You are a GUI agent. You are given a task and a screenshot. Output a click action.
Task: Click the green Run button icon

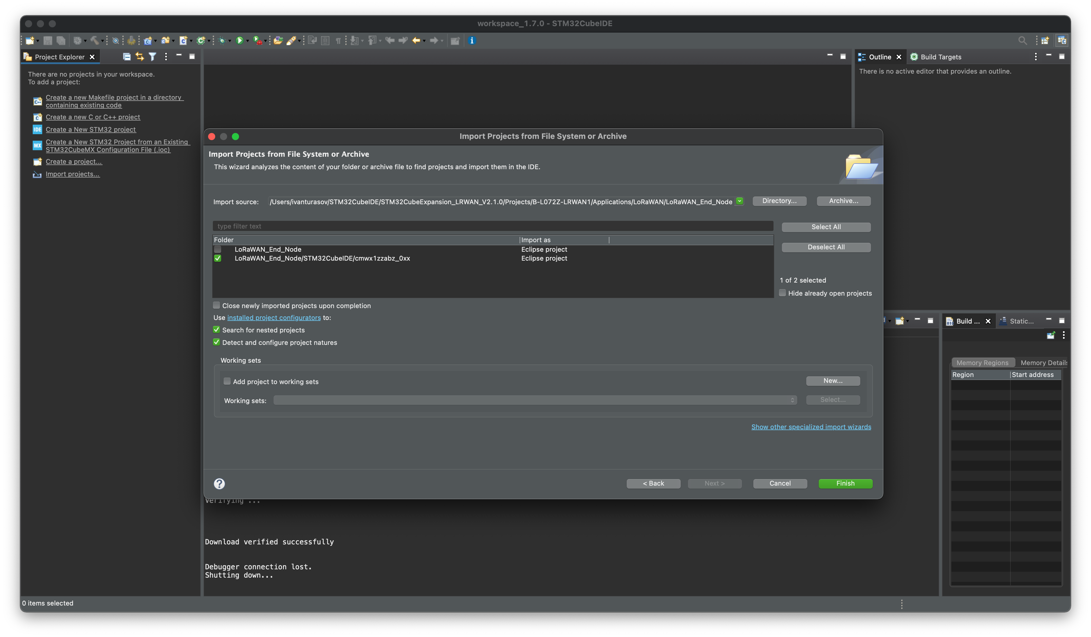[x=239, y=41]
